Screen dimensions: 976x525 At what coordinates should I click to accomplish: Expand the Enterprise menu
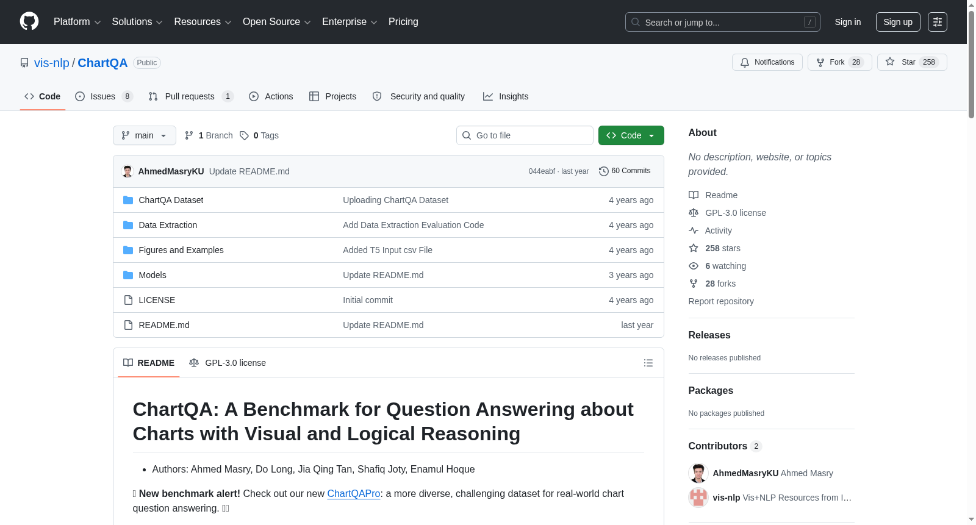(x=350, y=22)
